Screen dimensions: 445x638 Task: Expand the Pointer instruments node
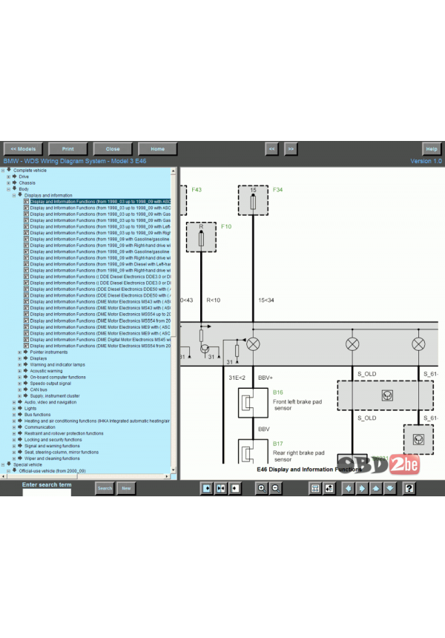(x=19, y=352)
